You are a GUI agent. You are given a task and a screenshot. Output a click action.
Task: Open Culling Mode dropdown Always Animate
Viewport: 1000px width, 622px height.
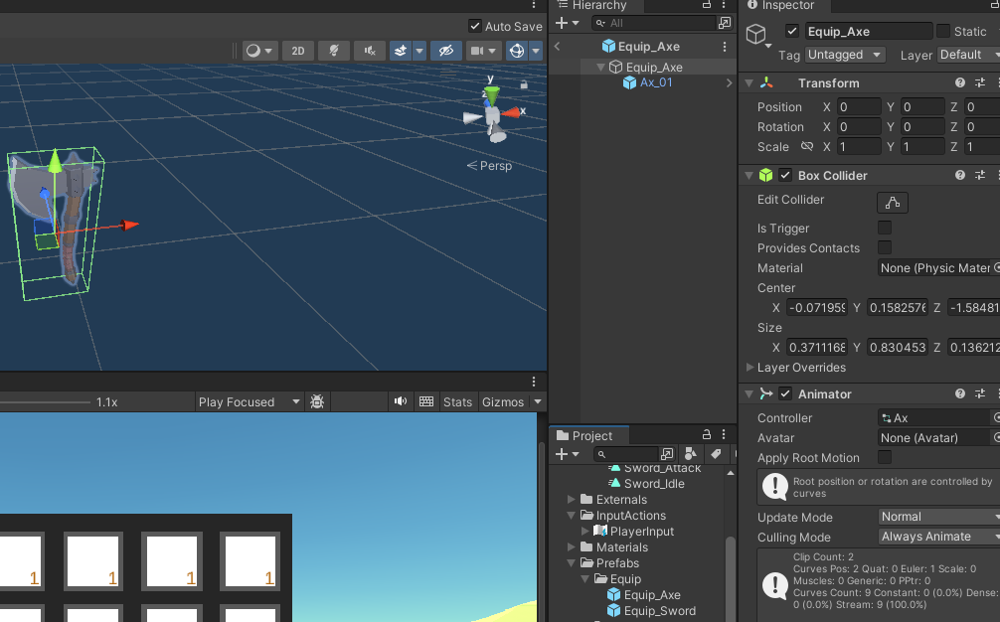click(938, 537)
